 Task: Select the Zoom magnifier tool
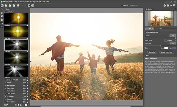tap(2, 23)
